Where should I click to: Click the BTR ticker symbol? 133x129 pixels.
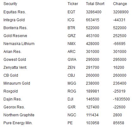coord(71,28)
